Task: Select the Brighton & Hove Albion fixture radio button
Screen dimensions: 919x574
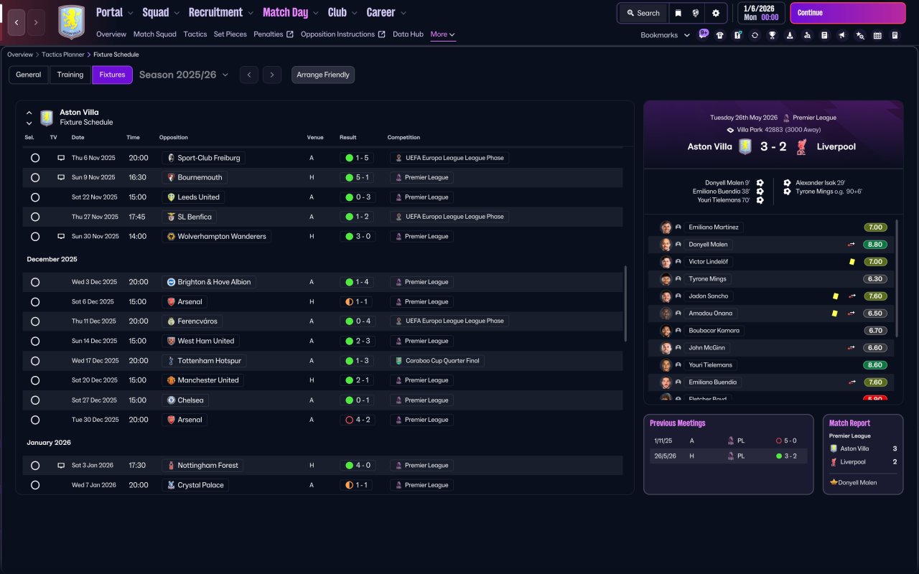Action: 35,282
